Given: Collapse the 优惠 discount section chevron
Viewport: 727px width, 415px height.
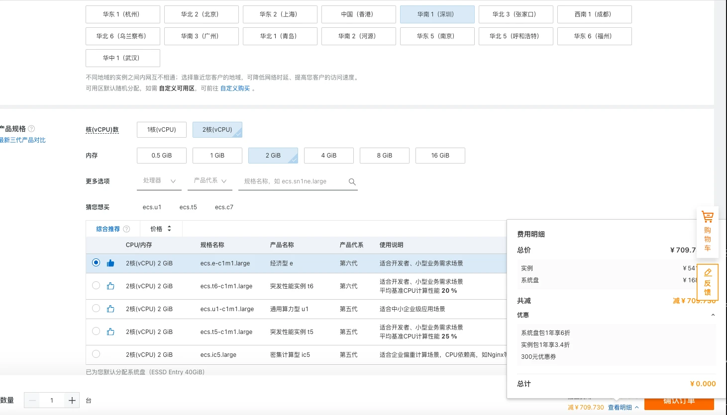Looking at the screenshot, I should pos(713,315).
